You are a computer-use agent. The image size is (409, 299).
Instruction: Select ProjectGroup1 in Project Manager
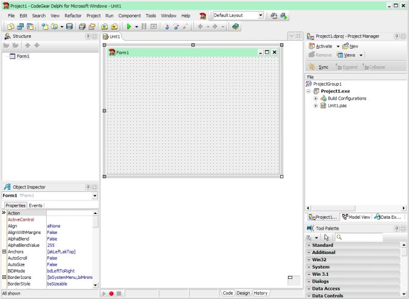click(327, 84)
